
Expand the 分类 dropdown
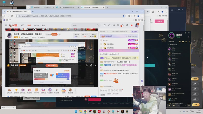point(36,25)
